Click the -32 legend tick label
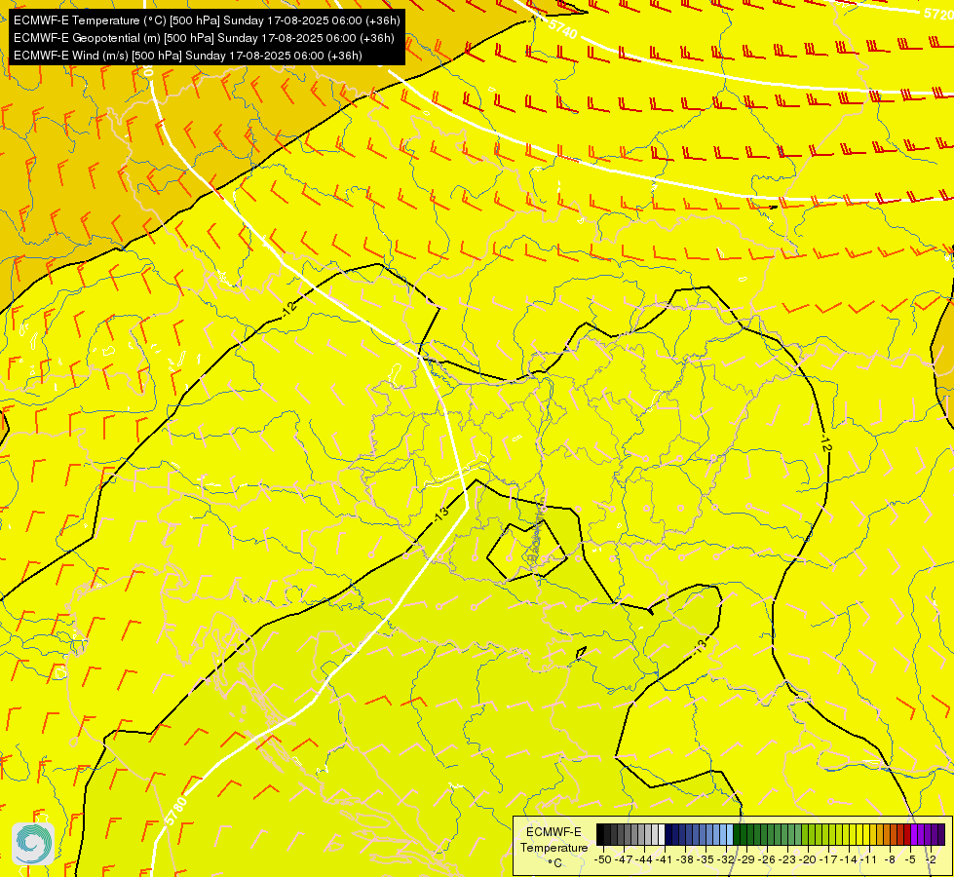This screenshot has height=877, width=954. [726, 859]
